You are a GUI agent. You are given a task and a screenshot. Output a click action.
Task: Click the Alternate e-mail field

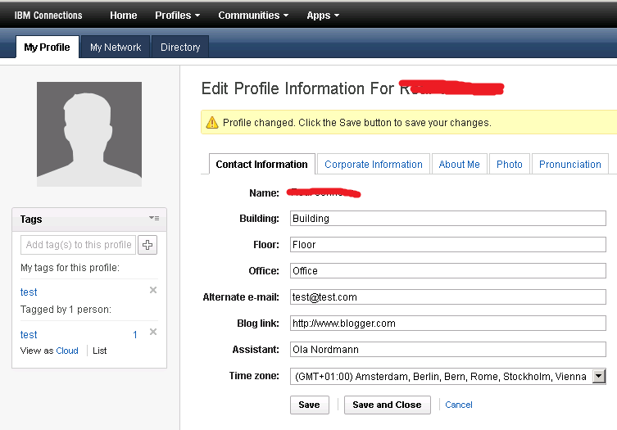click(448, 297)
